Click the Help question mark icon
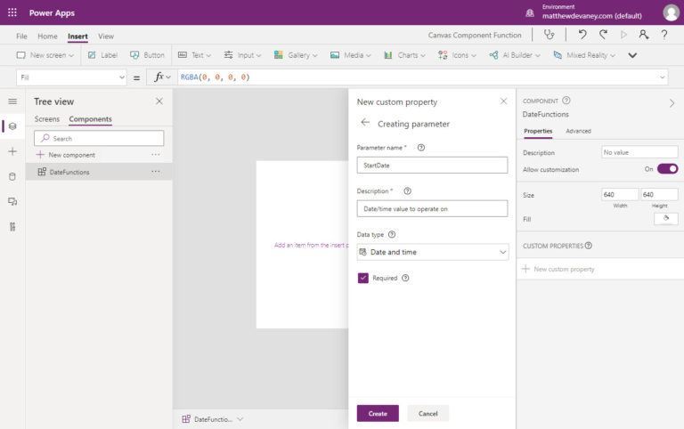The height and width of the screenshot is (429, 684). point(664,35)
